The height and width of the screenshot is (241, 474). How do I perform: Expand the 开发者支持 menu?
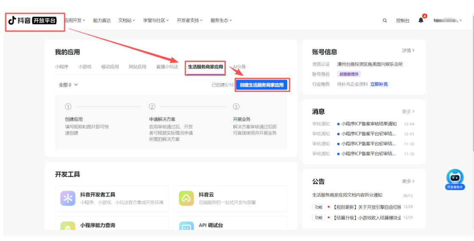coord(189,20)
